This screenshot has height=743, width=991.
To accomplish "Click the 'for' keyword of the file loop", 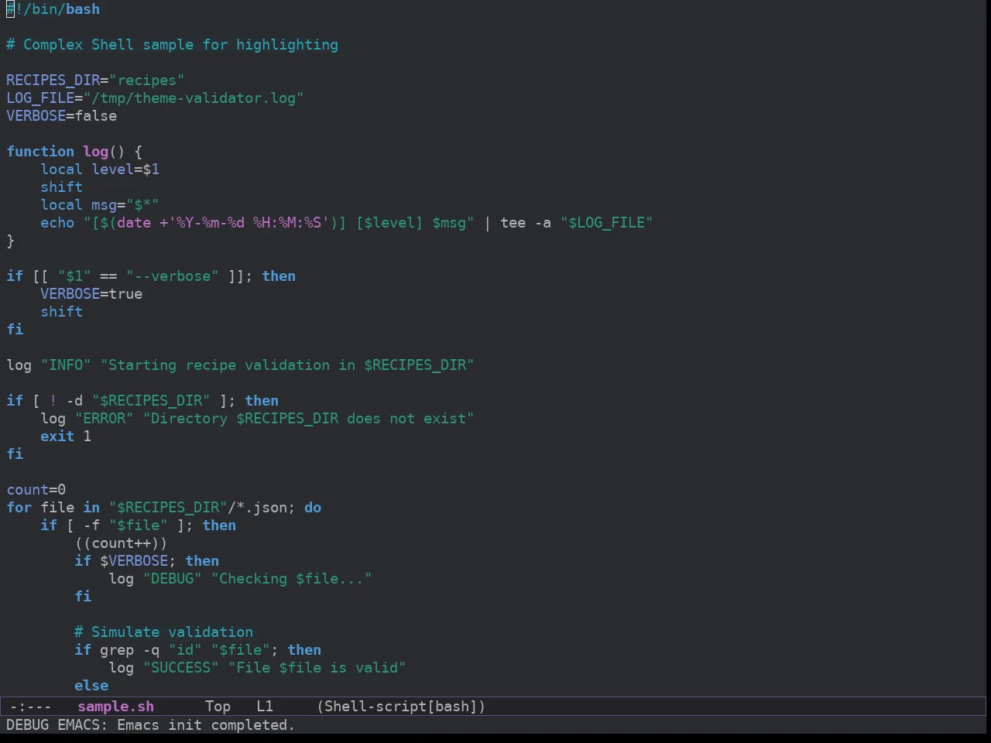I will tap(19, 508).
